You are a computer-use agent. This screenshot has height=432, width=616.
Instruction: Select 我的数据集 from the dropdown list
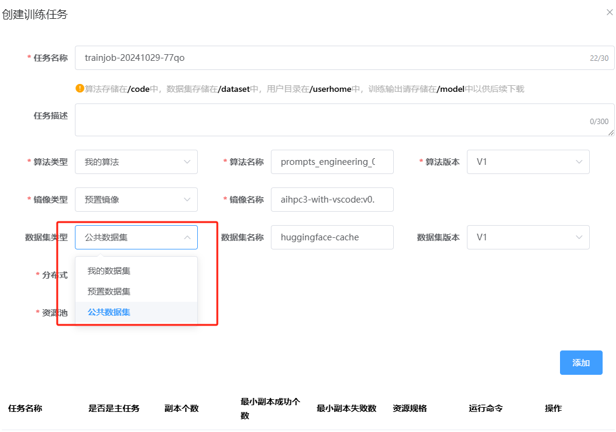coord(110,271)
